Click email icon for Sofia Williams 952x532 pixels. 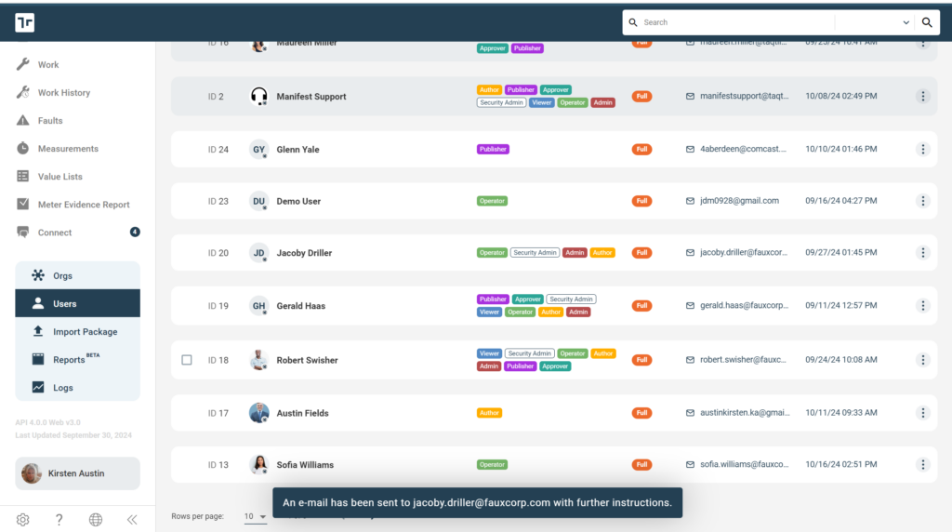click(690, 464)
